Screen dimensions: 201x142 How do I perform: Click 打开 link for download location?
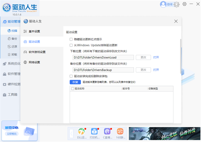click(156, 57)
